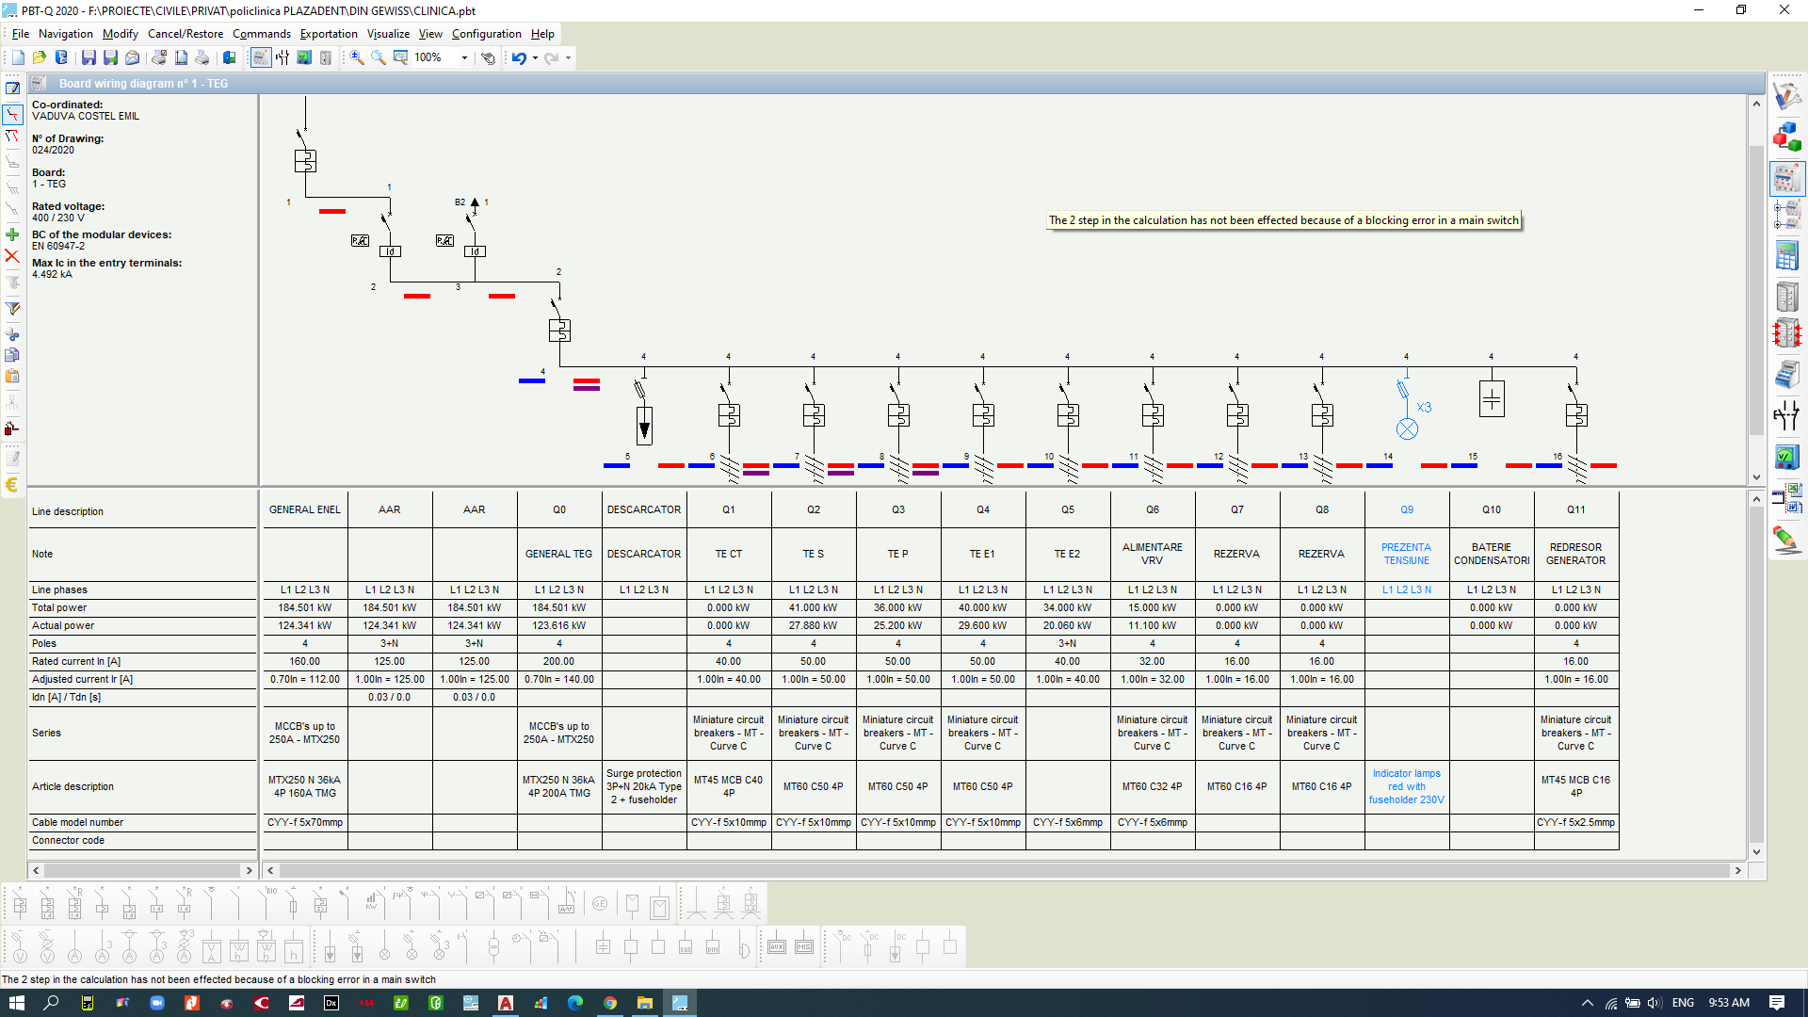The image size is (1808, 1017).
Task: Open Windows Start menu
Action: tap(17, 1003)
